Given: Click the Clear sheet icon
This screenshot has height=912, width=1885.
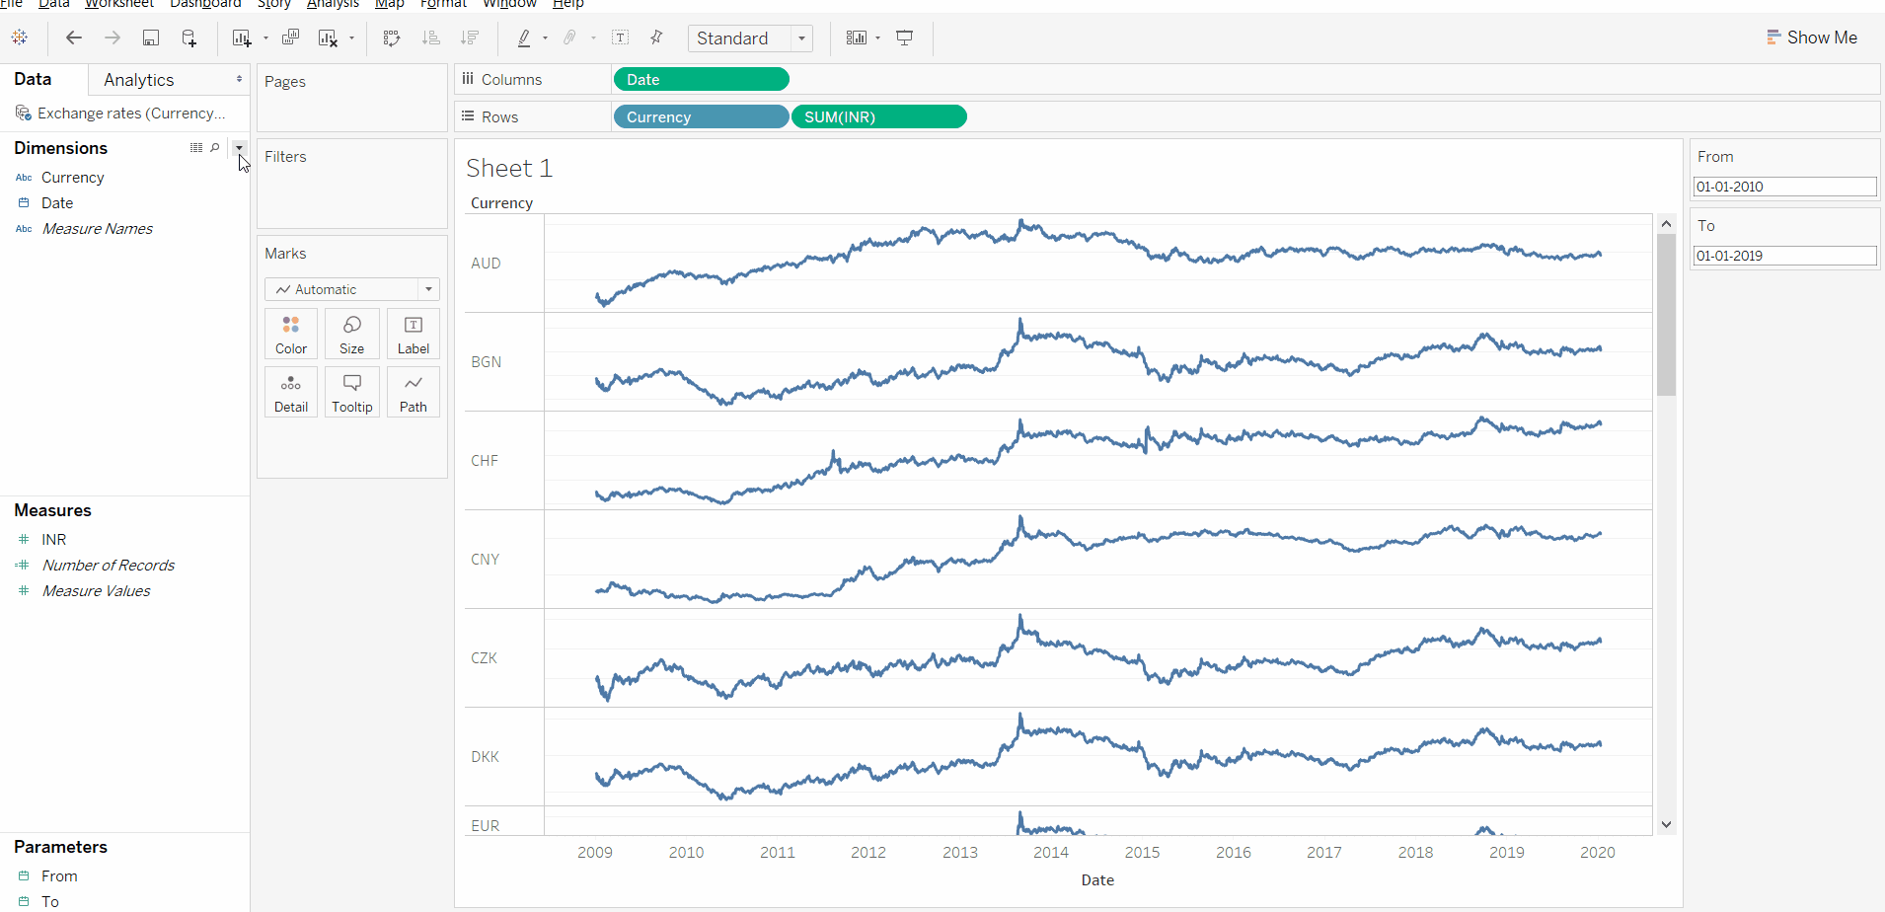Looking at the screenshot, I should pos(329,38).
